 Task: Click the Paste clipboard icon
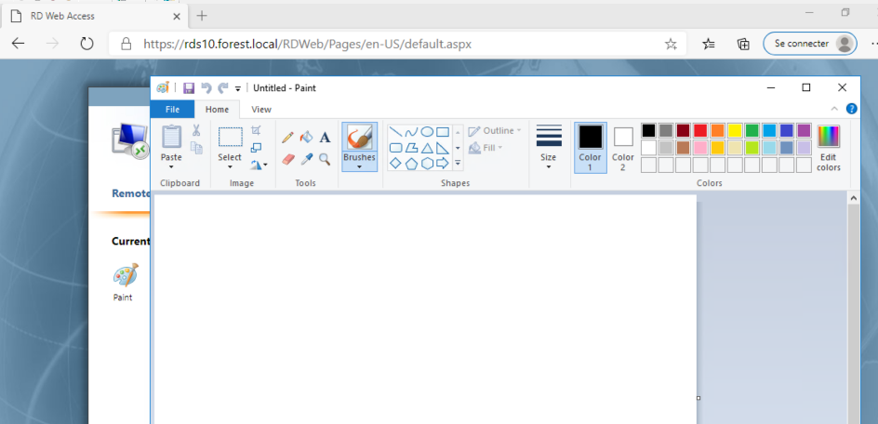(171, 137)
